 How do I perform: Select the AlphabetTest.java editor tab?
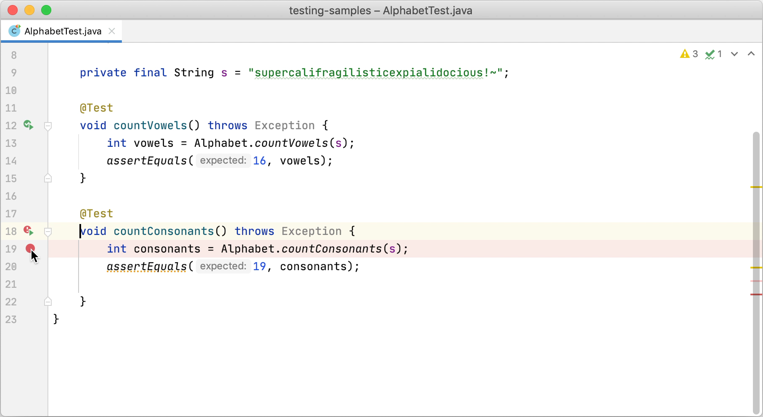click(63, 31)
